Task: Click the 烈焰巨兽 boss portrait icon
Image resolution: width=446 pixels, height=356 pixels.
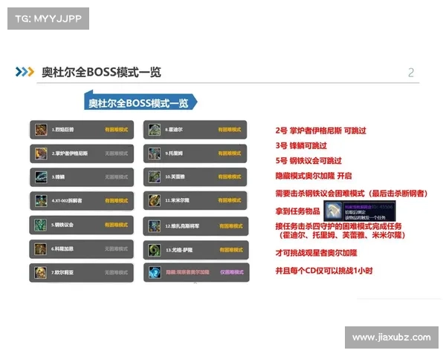Action: [x=41, y=130]
